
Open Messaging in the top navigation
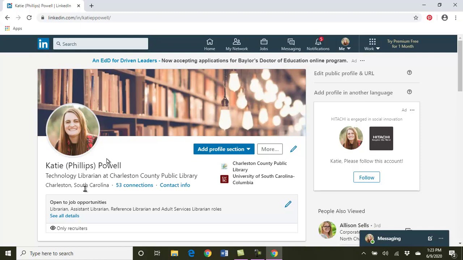[x=291, y=44]
